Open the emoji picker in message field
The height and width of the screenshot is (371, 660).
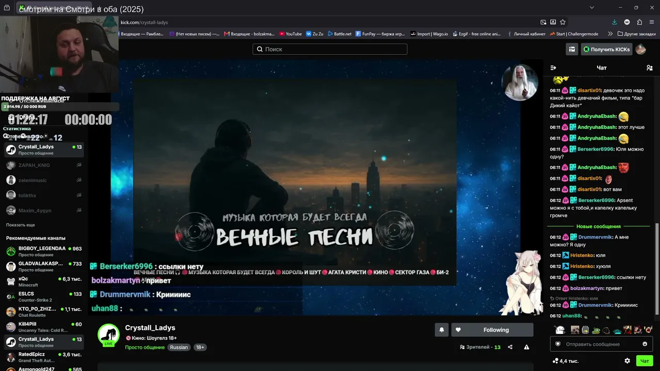[x=645, y=344]
